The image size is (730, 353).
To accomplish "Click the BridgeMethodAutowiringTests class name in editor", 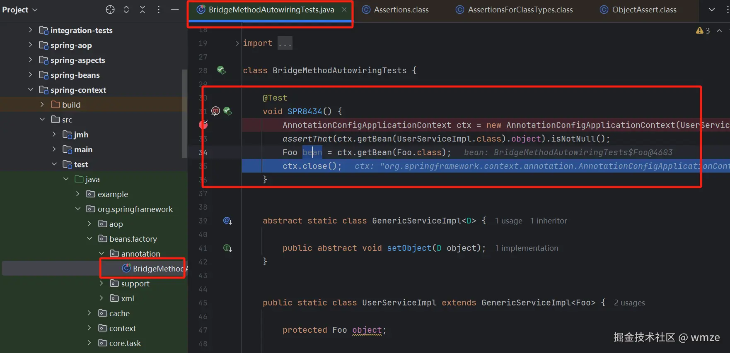I will click(339, 70).
